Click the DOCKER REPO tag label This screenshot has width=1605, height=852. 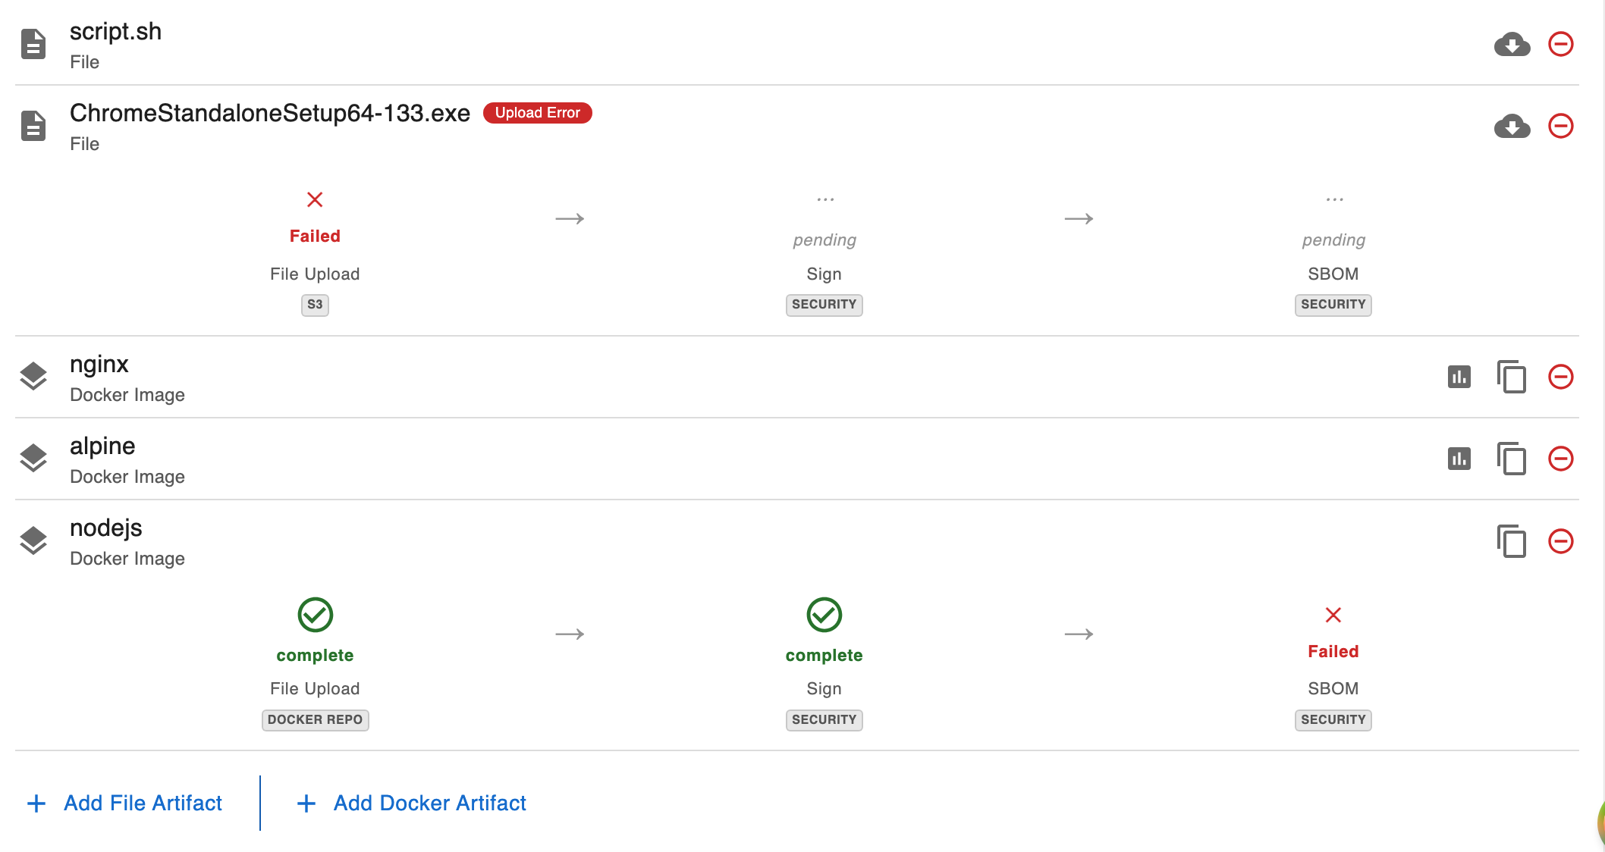pyautogui.click(x=315, y=719)
